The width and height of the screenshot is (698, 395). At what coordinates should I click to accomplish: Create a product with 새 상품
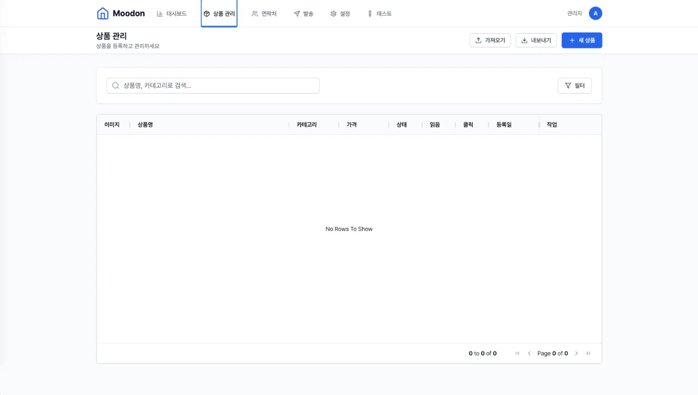coord(582,40)
